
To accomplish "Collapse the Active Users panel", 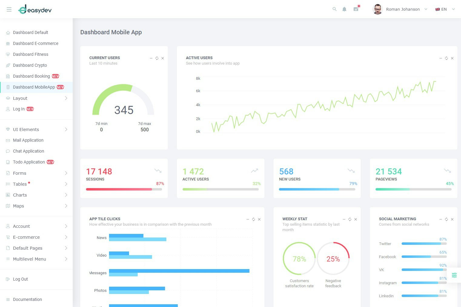I will click(x=441, y=58).
